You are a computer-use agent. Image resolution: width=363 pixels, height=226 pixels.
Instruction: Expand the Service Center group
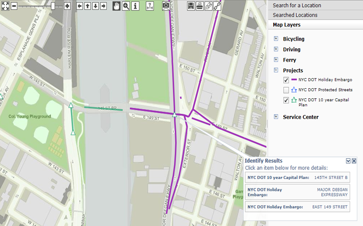pos(276,117)
